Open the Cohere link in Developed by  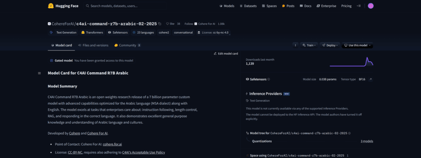click(x=75, y=133)
